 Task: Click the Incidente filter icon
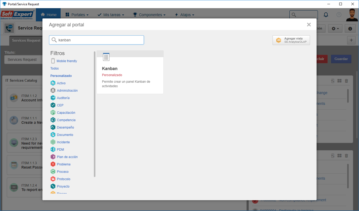point(53,142)
